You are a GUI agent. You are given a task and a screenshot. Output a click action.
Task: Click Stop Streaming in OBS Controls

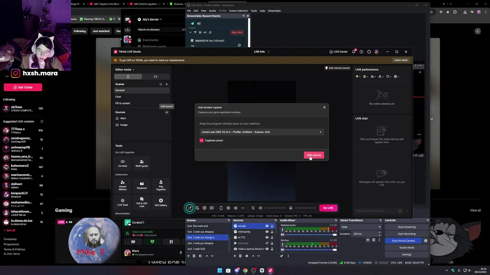pyautogui.click(x=407, y=227)
